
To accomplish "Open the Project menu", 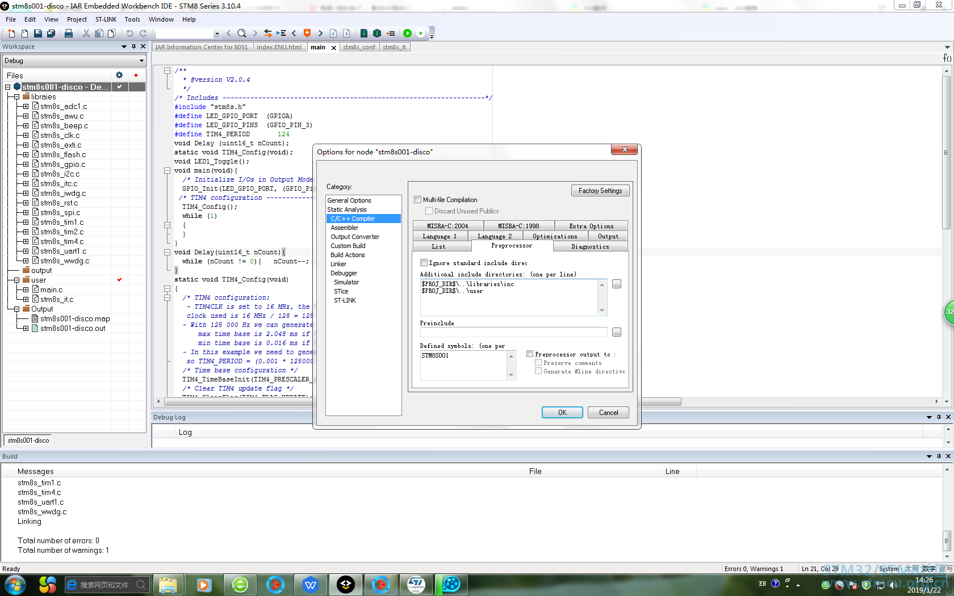I will coord(77,19).
